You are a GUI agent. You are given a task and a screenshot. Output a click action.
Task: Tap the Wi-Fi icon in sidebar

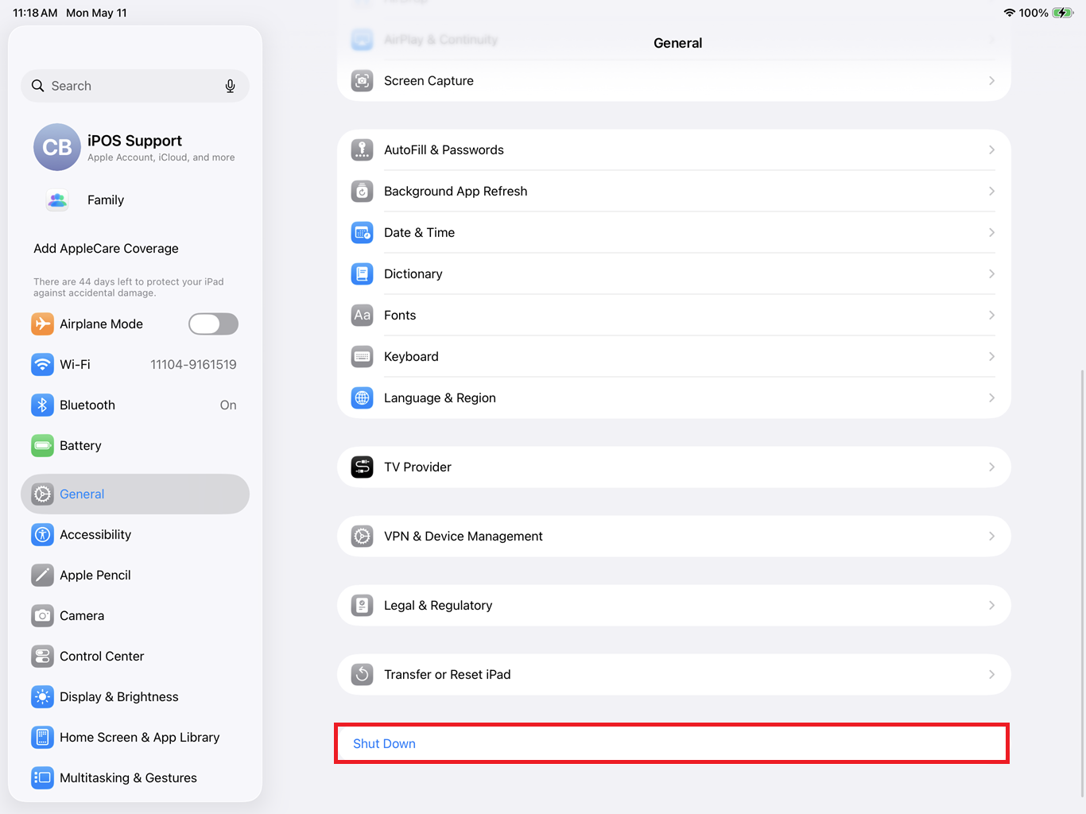point(43,365)
